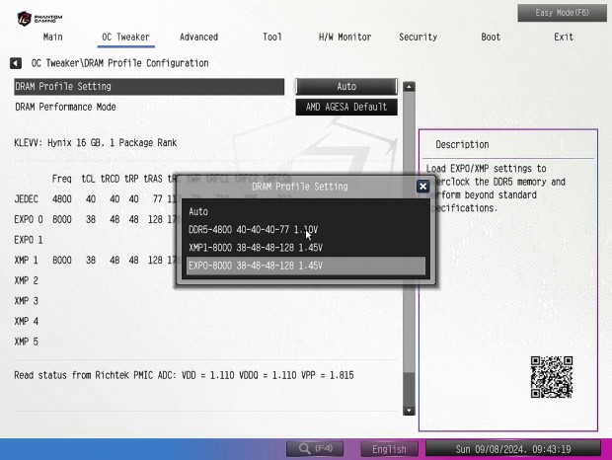Go to the Exit tab

563,38
